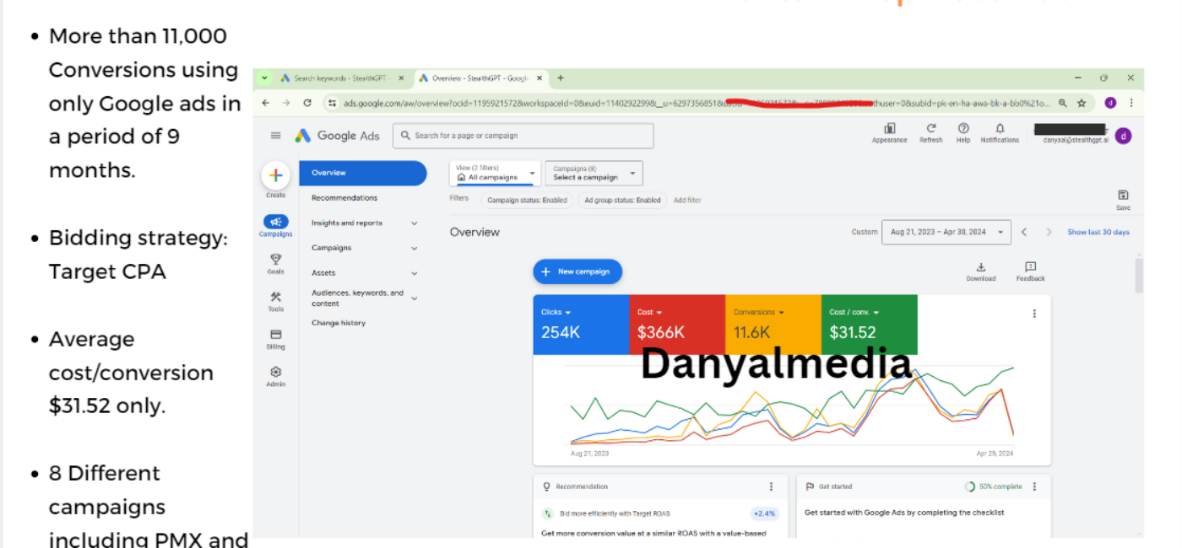Click the New campaign button
This screenshot has height=548, width=1182.
coord(577,271)
